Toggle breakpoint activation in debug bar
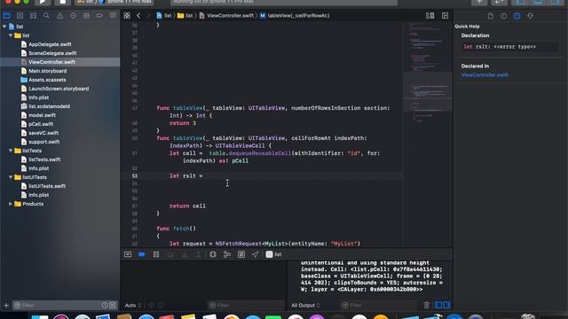The height and width of the screenshot is (319, 568). pyautogui.click(x=142, y=254)
